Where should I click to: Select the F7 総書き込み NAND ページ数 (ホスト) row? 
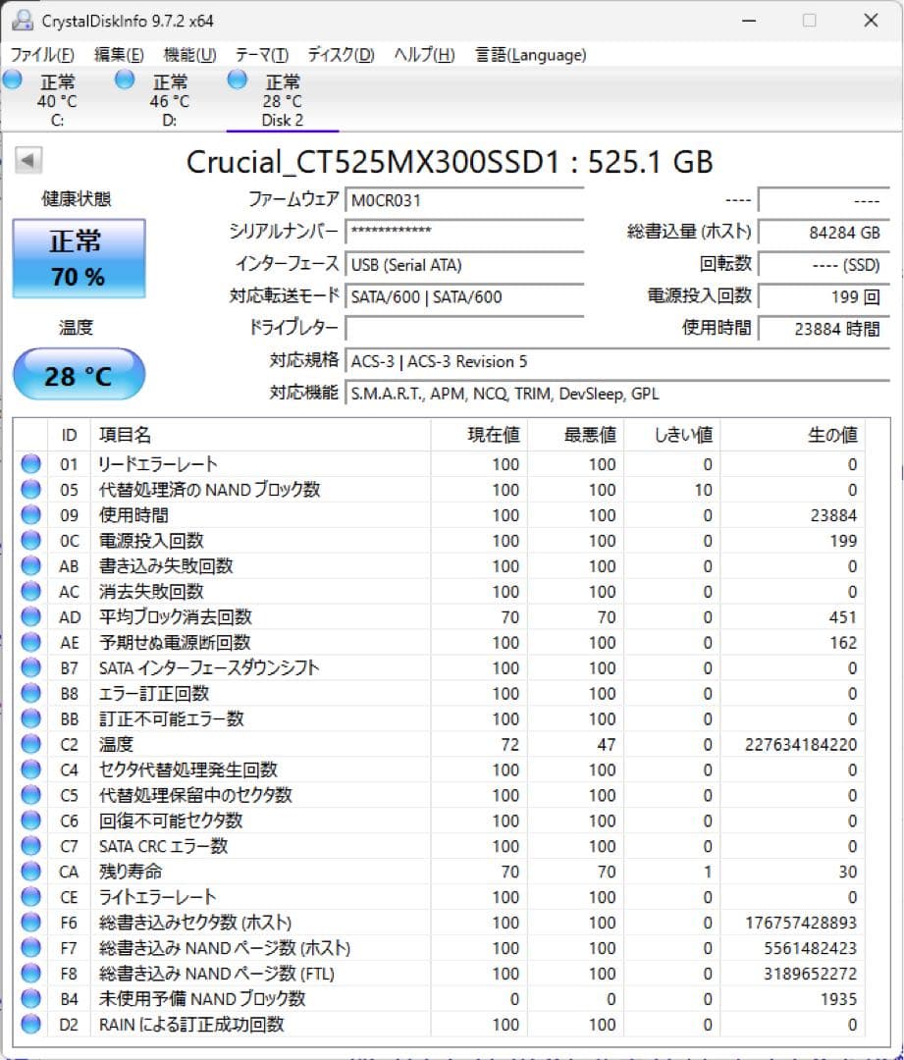(440, 948)
